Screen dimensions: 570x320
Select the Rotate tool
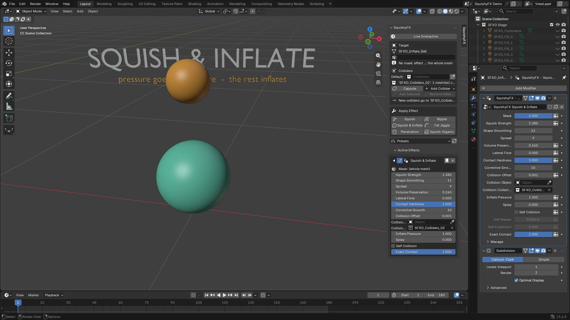(x=9, y=63)
